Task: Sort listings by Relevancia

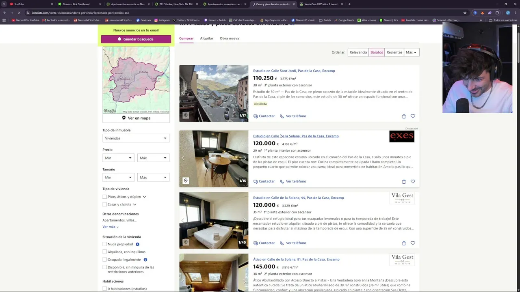Action: [x=358, y=52]
